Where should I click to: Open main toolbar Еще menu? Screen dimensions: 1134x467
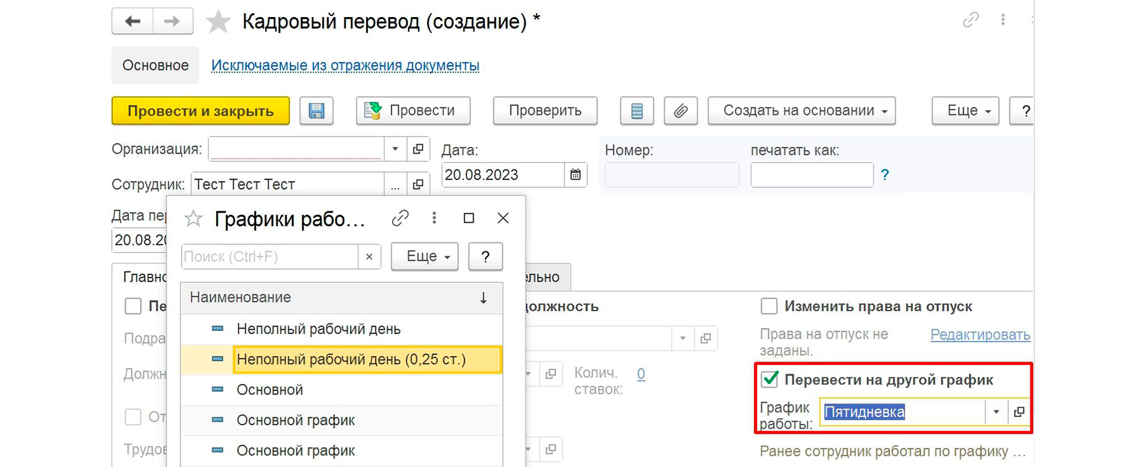[x=966, y=111]
